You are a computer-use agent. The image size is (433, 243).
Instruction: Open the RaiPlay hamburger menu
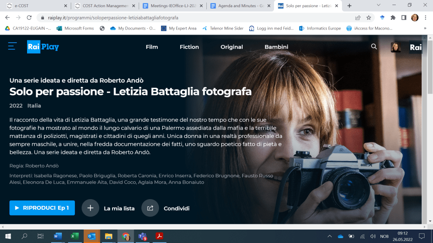(x=12, y=46)
